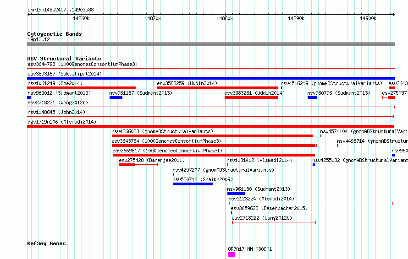The width and height of the screenshot is (408, 259).
Task: Click the nsv4255082 gnomAD variant label
Action: point(360,160)
